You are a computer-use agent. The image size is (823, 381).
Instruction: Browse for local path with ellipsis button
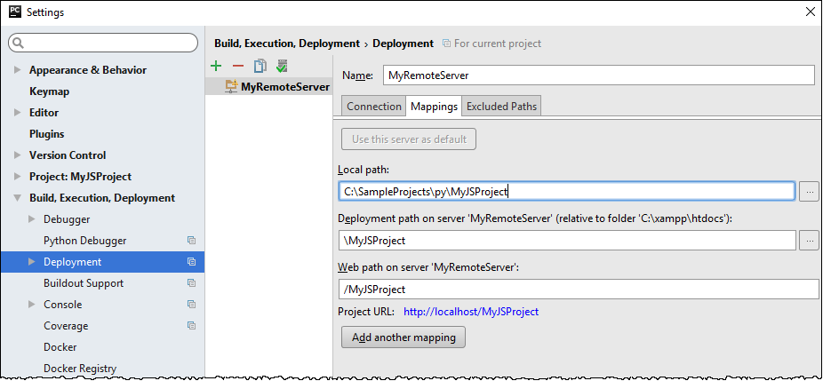(809, 192)
